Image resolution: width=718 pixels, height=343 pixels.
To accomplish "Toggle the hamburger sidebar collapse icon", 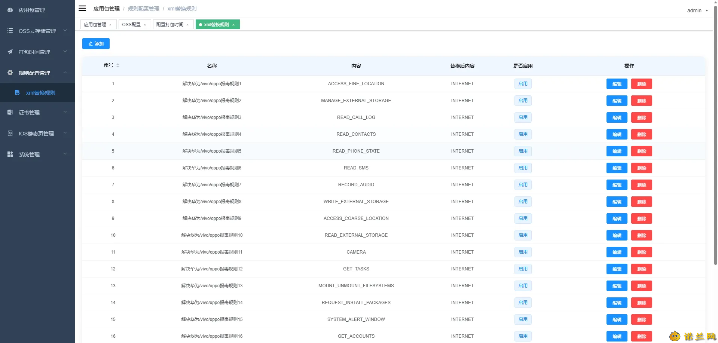I will pos(82,8).
